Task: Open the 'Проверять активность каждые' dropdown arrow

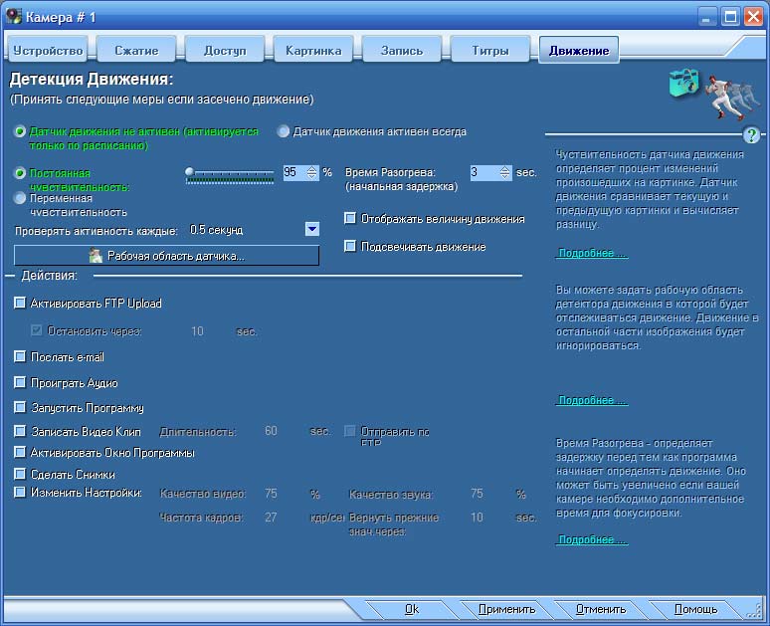Action: pos(311,229)
